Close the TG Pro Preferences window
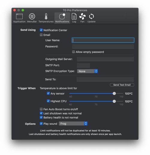Image resolution: width=150 pixels, height=155 pixels. tap(14, 10)
